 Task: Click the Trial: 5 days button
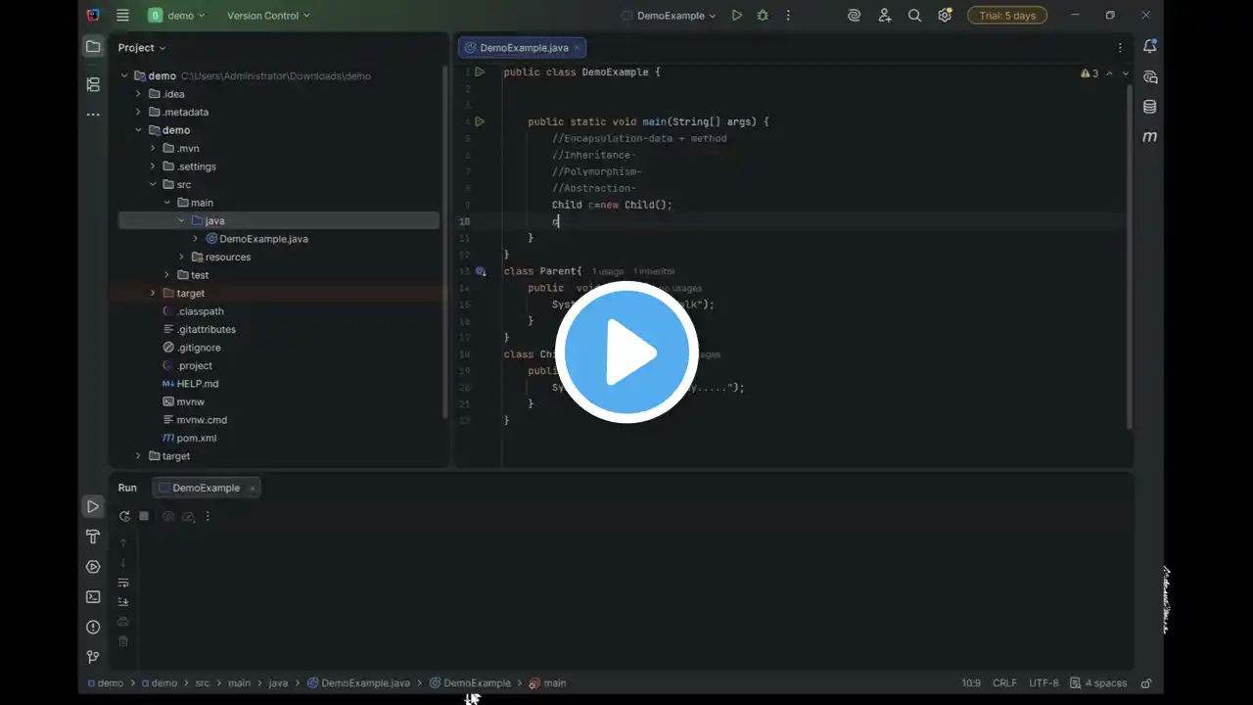click(1006, 16)
